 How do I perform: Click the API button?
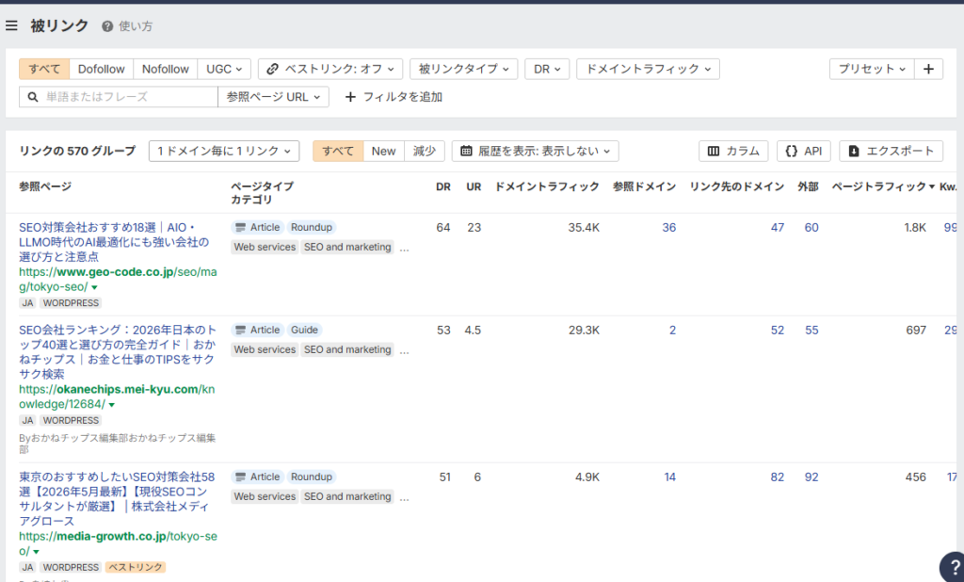pyautogui.click(x=804, y=151)
